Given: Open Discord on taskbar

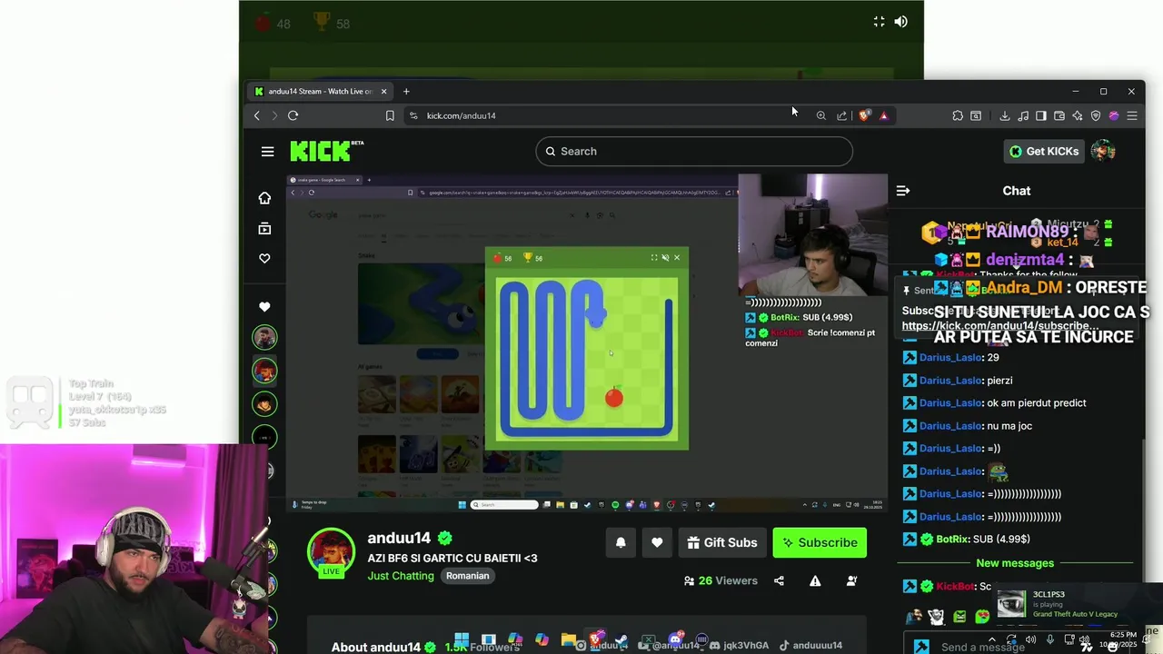Looking at the screenshot, I should pos(675,640).
